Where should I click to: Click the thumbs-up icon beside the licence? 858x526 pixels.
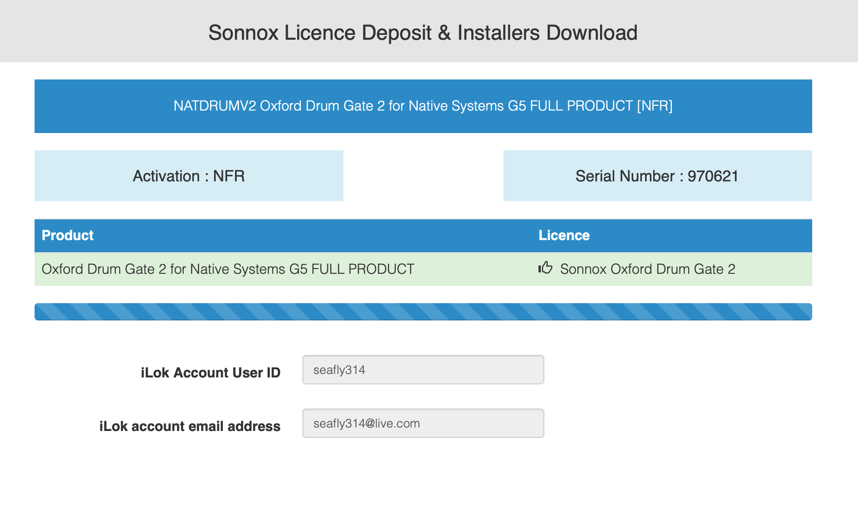tap(545, 268)
